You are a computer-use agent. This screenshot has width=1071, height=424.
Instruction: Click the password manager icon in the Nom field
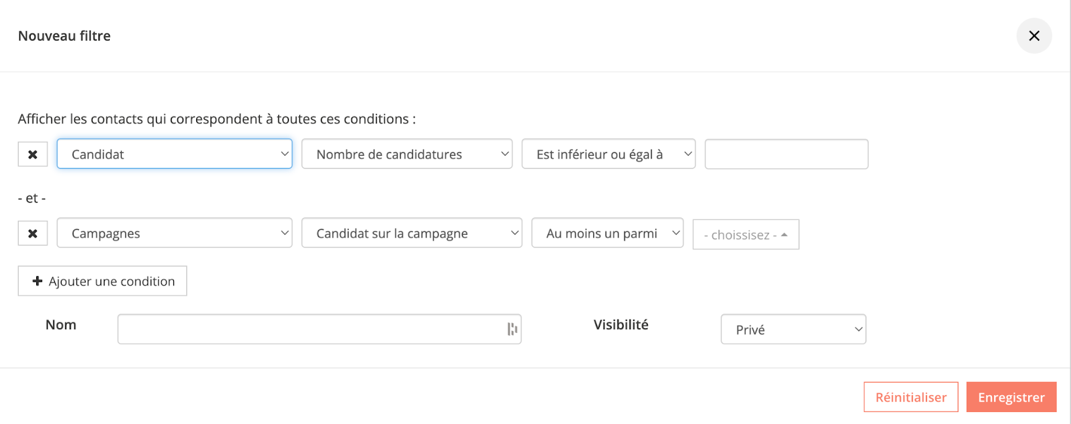coord(512,329)
